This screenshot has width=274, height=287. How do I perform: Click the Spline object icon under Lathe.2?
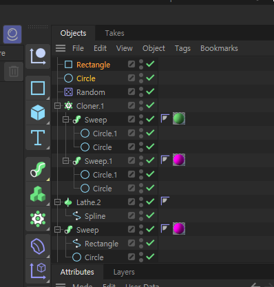pyautogui.click(x=76, y=216)
